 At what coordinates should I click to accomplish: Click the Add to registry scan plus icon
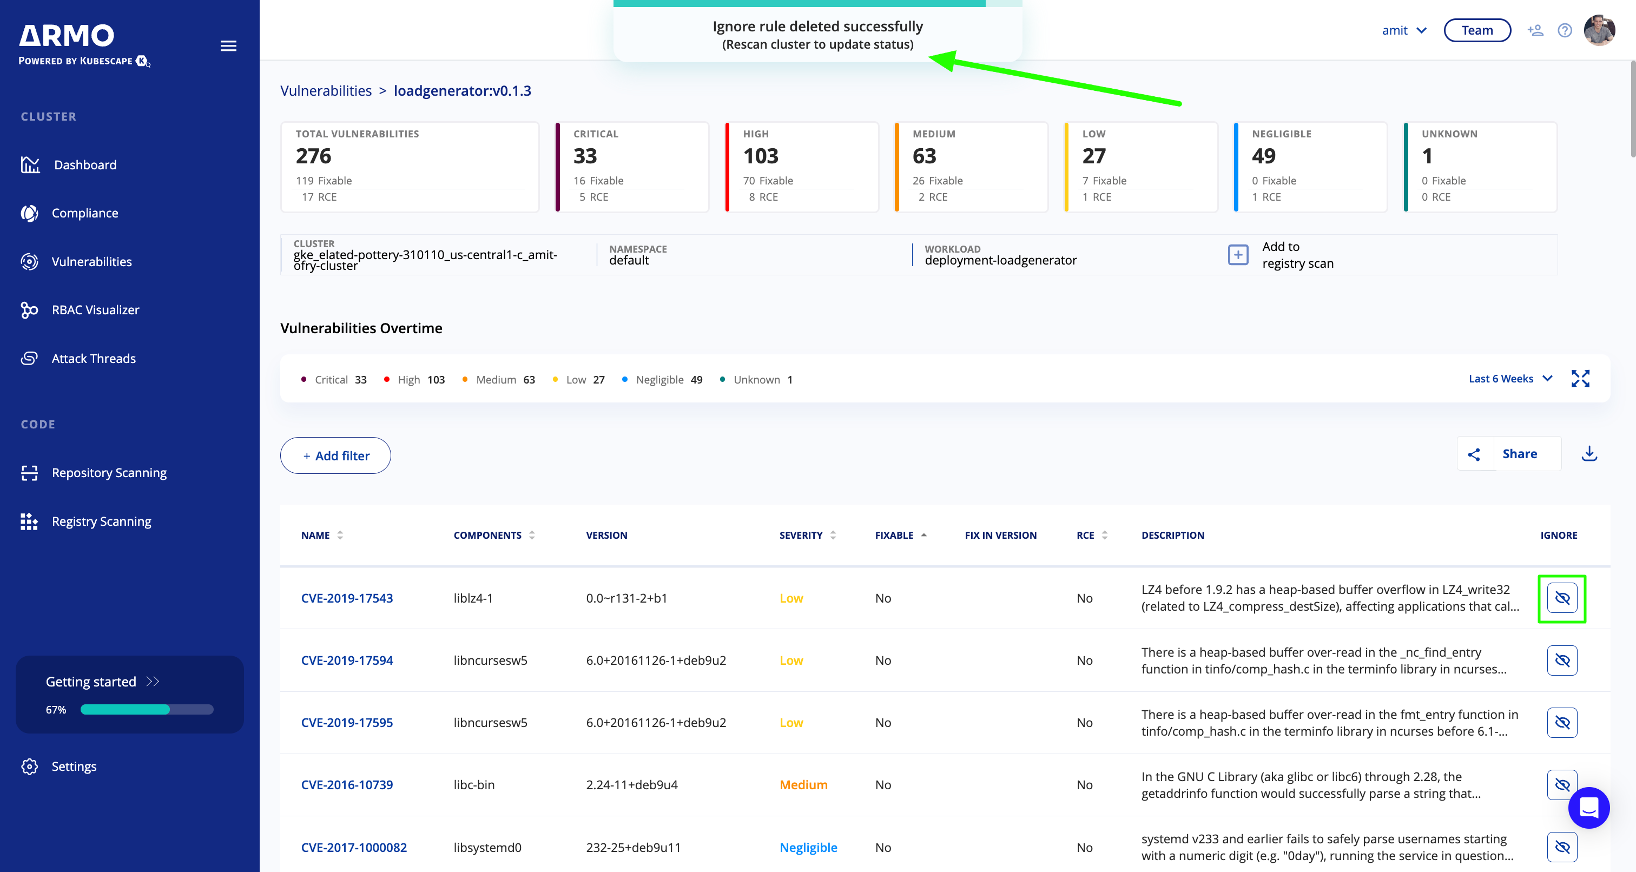1238,255
